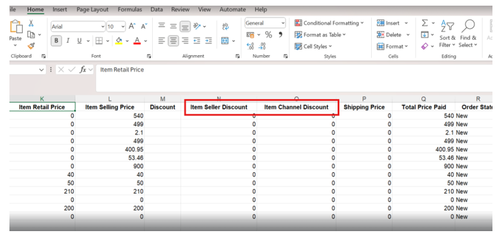Apply Comma Style icon
The image size is (500, 233).
[281, 34]
